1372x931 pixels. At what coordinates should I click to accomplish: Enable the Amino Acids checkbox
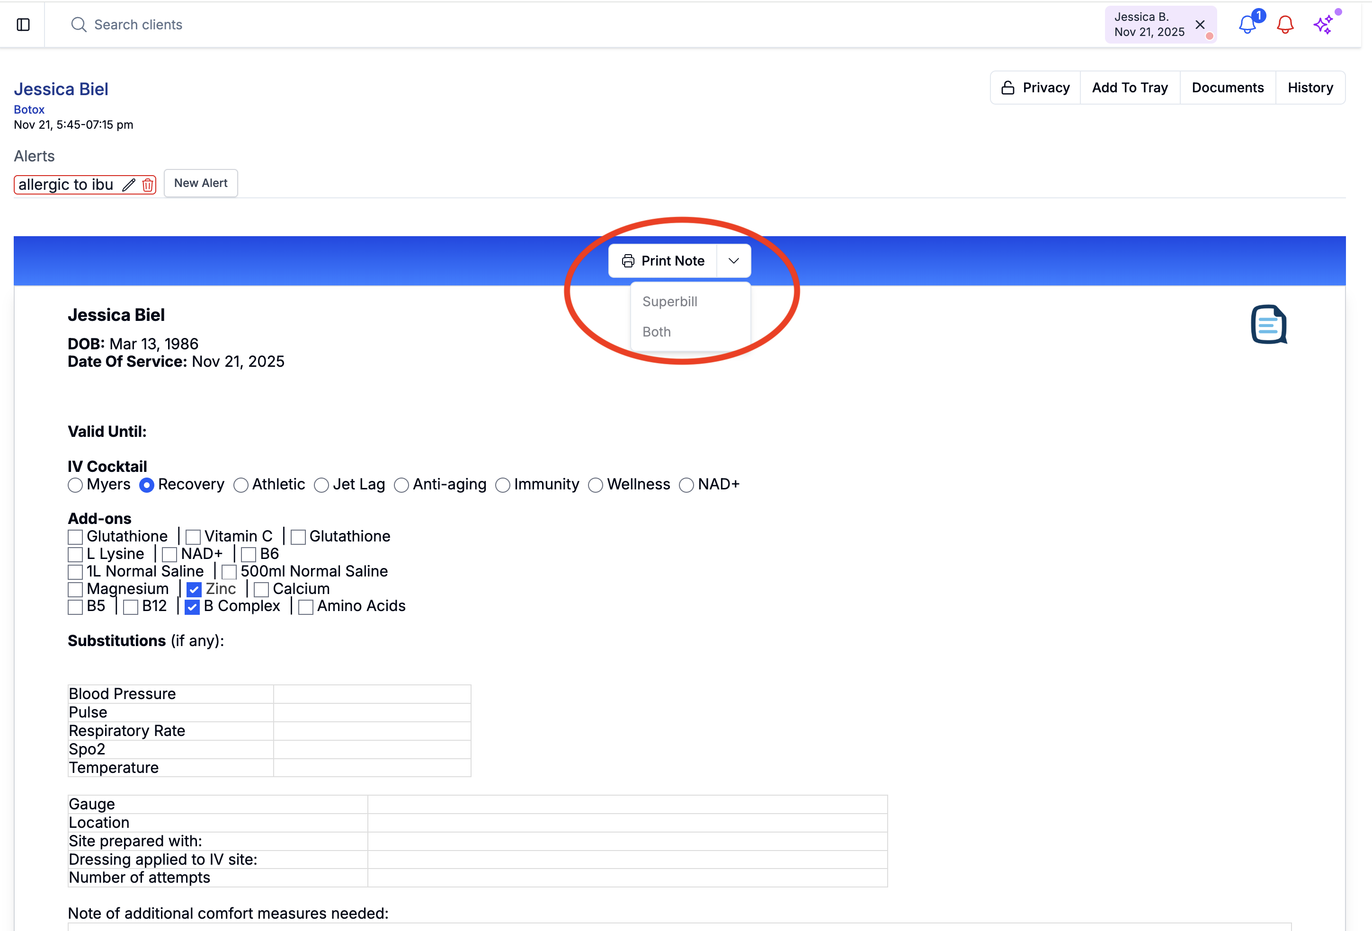coord(306,607)
